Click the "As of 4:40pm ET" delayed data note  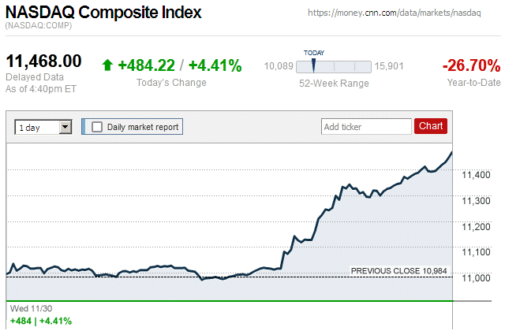tap(39, 87)
